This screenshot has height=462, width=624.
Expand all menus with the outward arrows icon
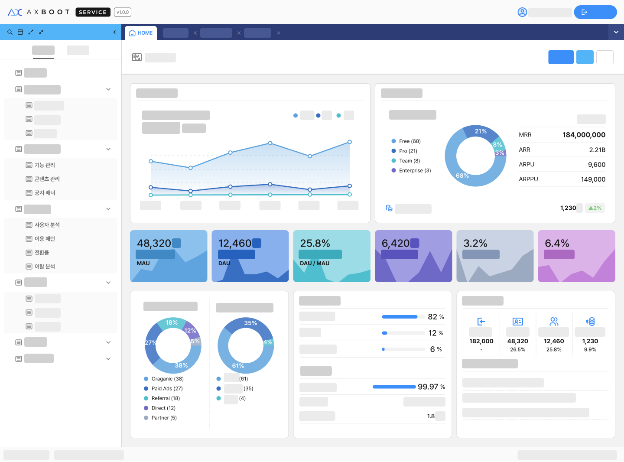pyautogui.click(x=31, y=32)
